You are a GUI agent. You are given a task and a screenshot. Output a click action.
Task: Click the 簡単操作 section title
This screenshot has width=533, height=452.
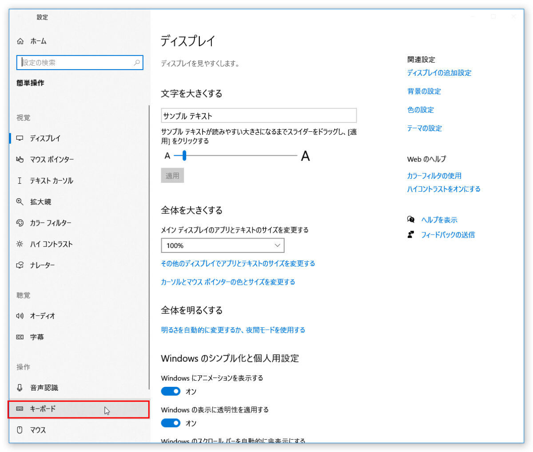[30, 83]
